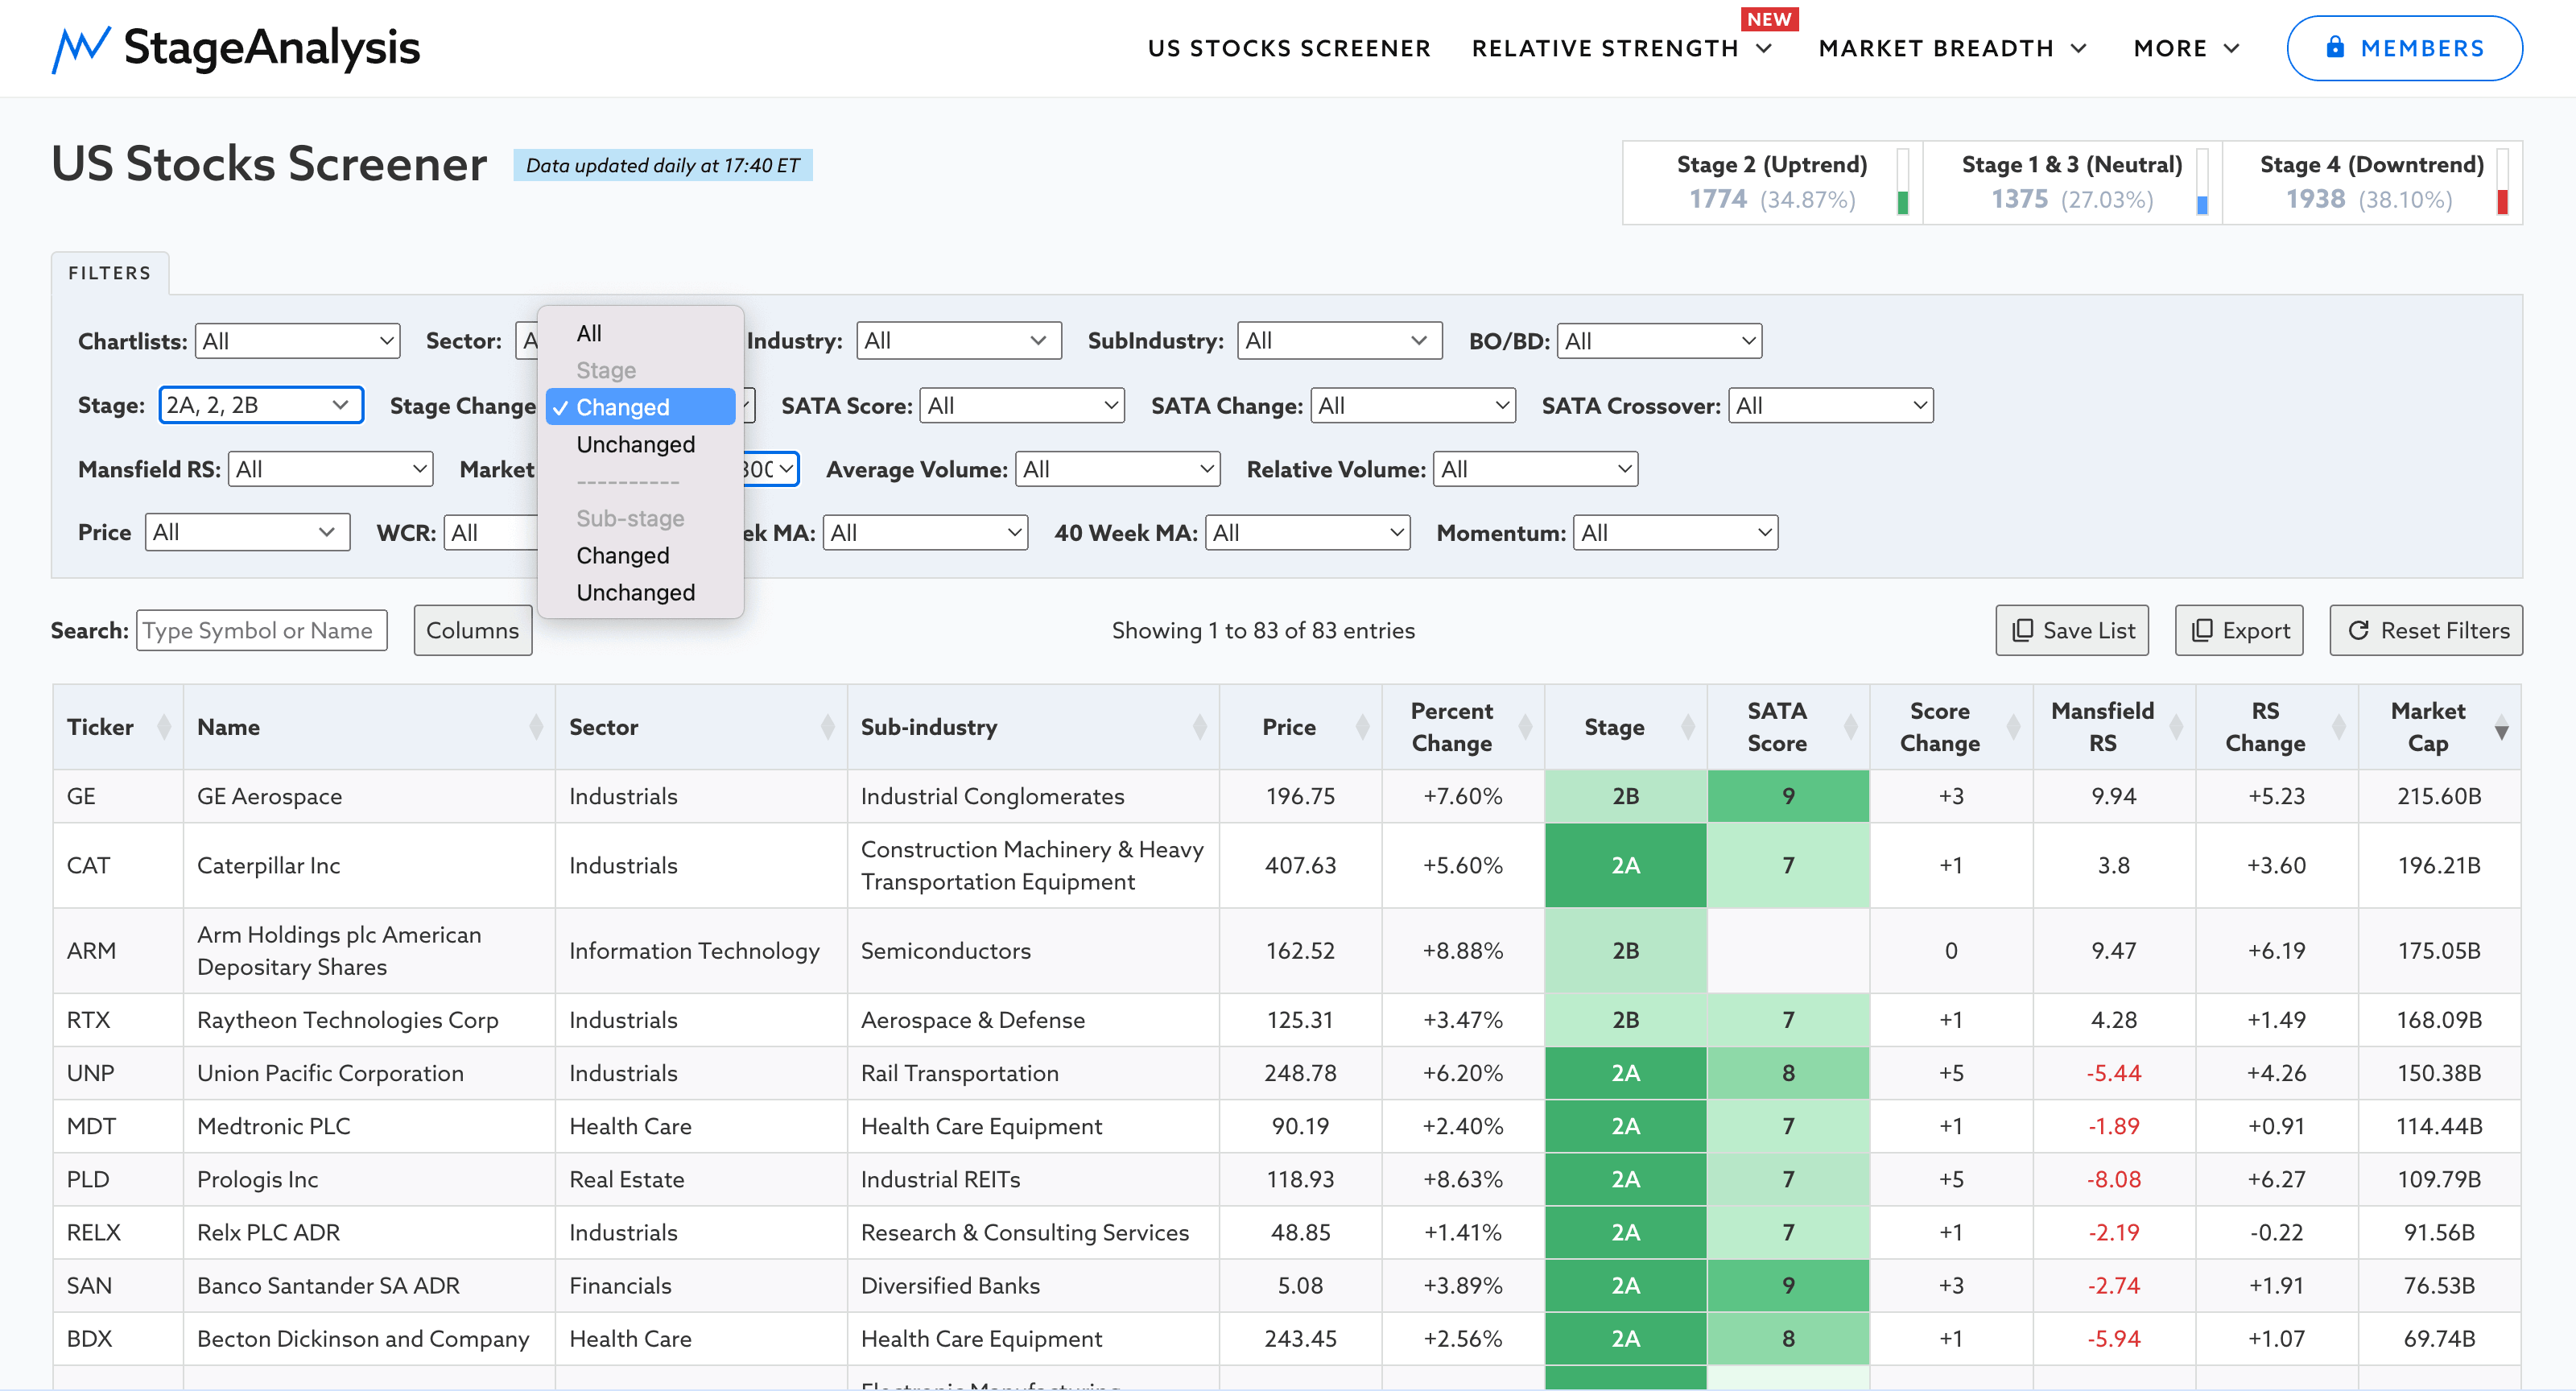Click the GE SATA Score 9 cell
The width and height of the screenshot is (2576, 1391).
coord(1788,796)
